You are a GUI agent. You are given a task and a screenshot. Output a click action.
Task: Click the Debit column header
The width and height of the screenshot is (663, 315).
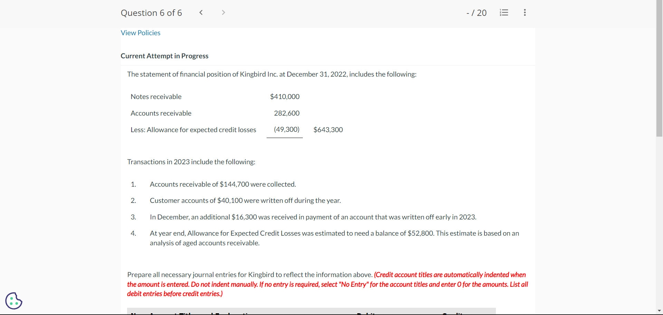tap(365, 313)
